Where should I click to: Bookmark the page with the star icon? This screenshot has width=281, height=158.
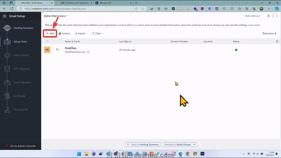pos(143,9)
